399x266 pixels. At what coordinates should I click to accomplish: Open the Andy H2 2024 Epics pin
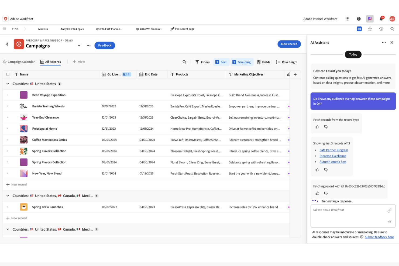pyautogui.click(x=72, y=29)
